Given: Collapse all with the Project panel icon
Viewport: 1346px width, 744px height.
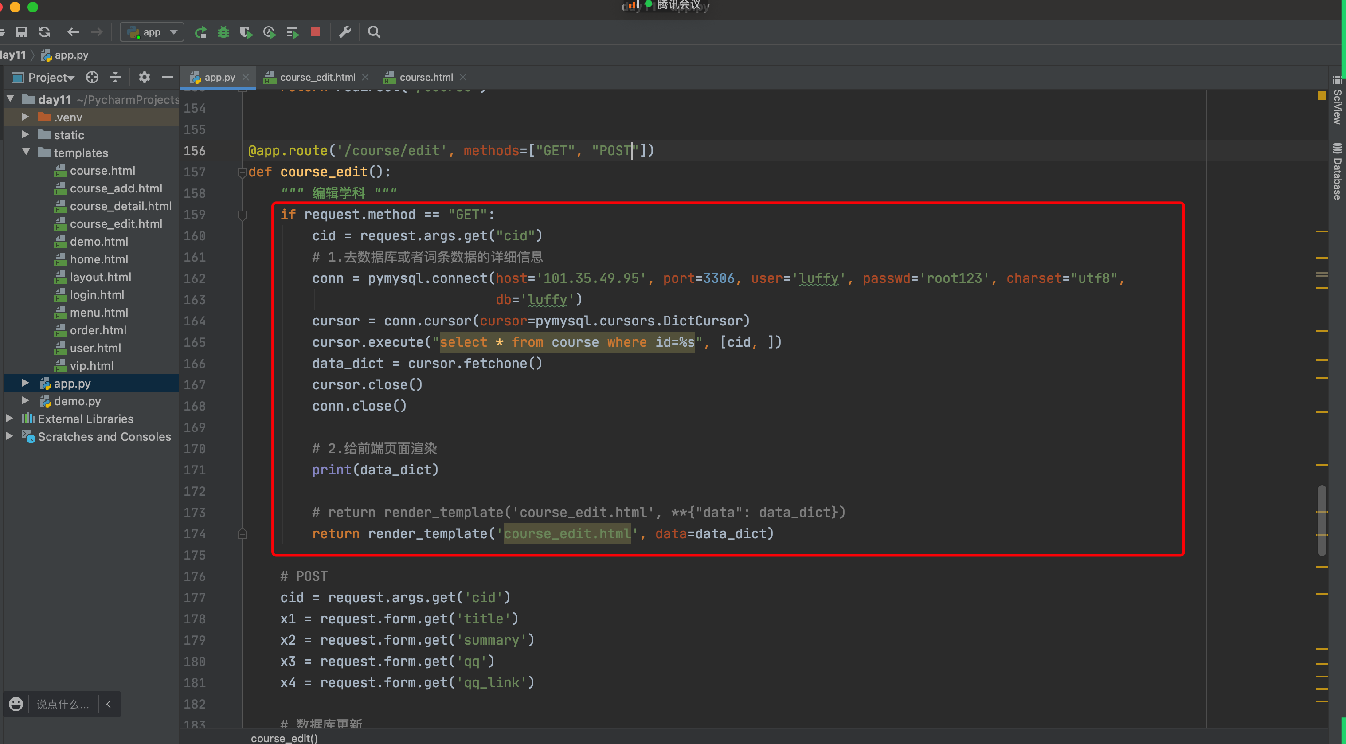Looking at the screenshot, I should click(x=115, y=77).
